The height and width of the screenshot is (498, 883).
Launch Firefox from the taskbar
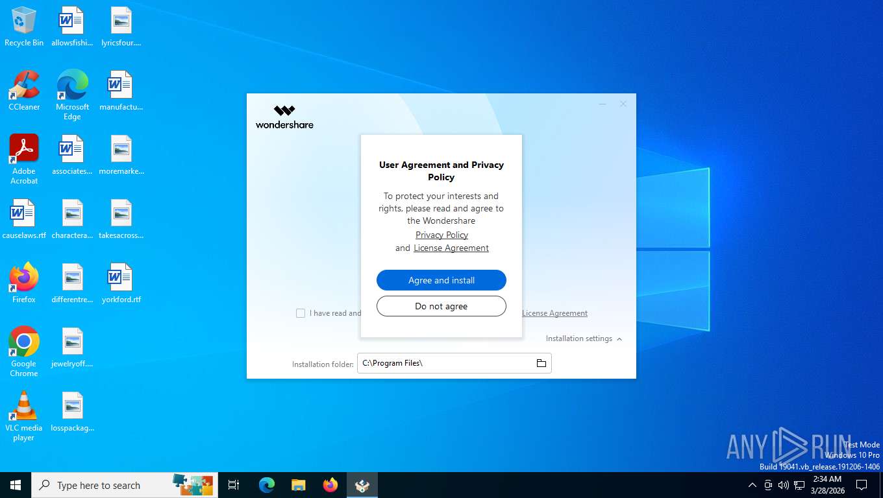pyautogui.click(x=330, y=485)
